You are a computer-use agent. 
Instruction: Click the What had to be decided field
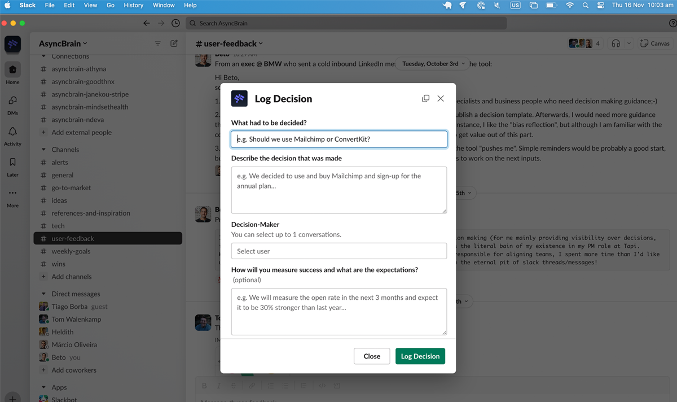339,139
